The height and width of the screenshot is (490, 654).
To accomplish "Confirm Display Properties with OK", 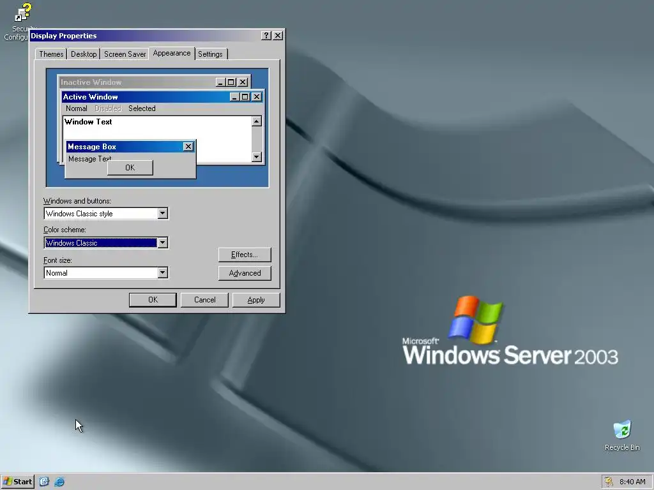I will [153, 300].
